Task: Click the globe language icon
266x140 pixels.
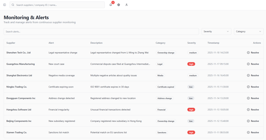Action: click(x=119, y=5)
